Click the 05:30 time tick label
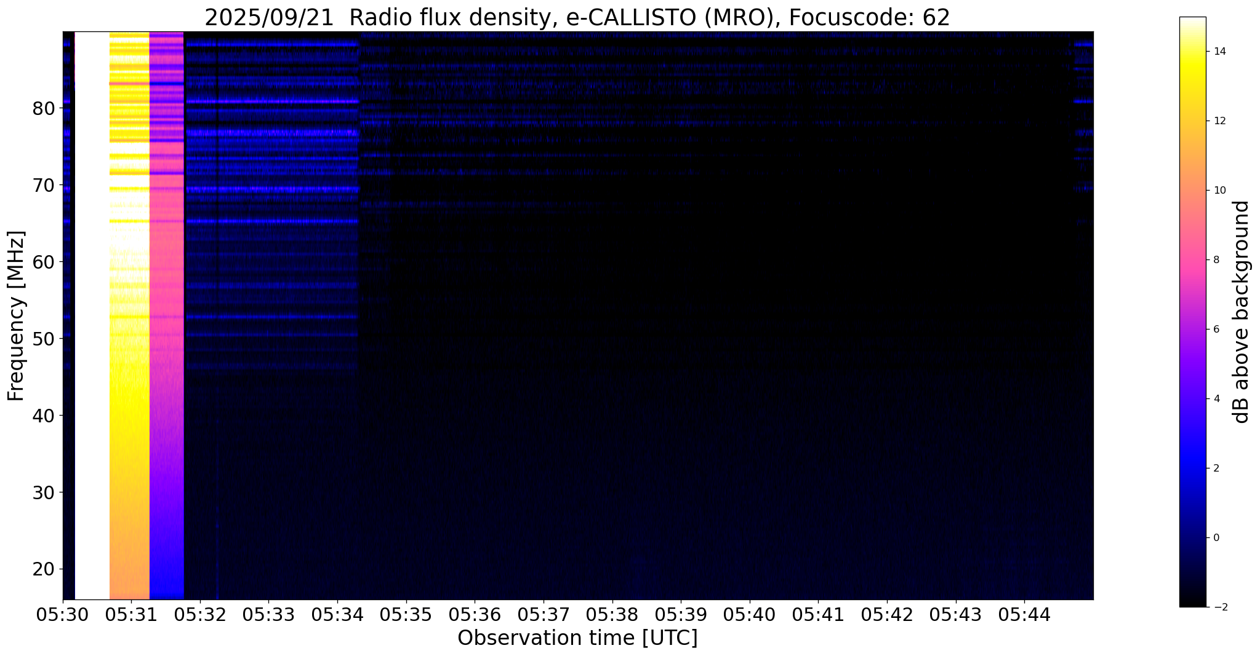 [62, 614]
